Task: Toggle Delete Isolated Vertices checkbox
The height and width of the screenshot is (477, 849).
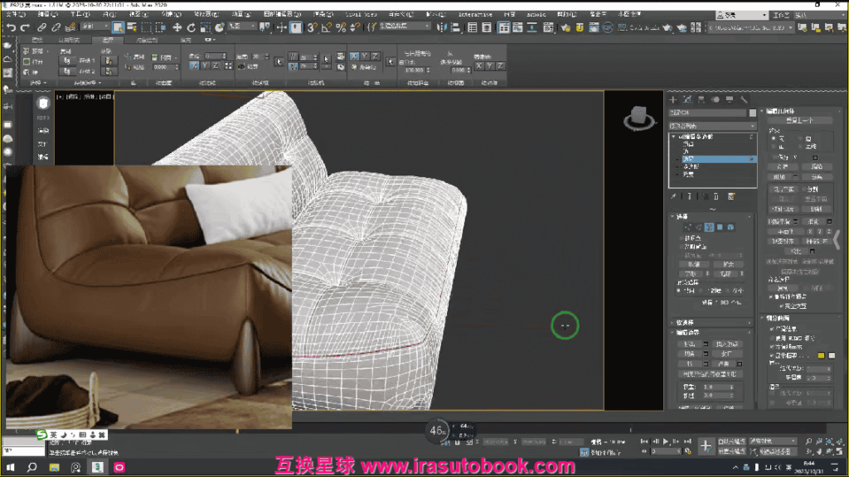Action: tap(771, 297)
